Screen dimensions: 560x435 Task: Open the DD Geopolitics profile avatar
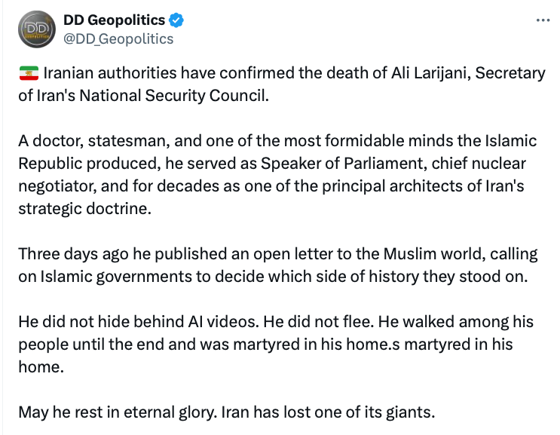[36, 29]
